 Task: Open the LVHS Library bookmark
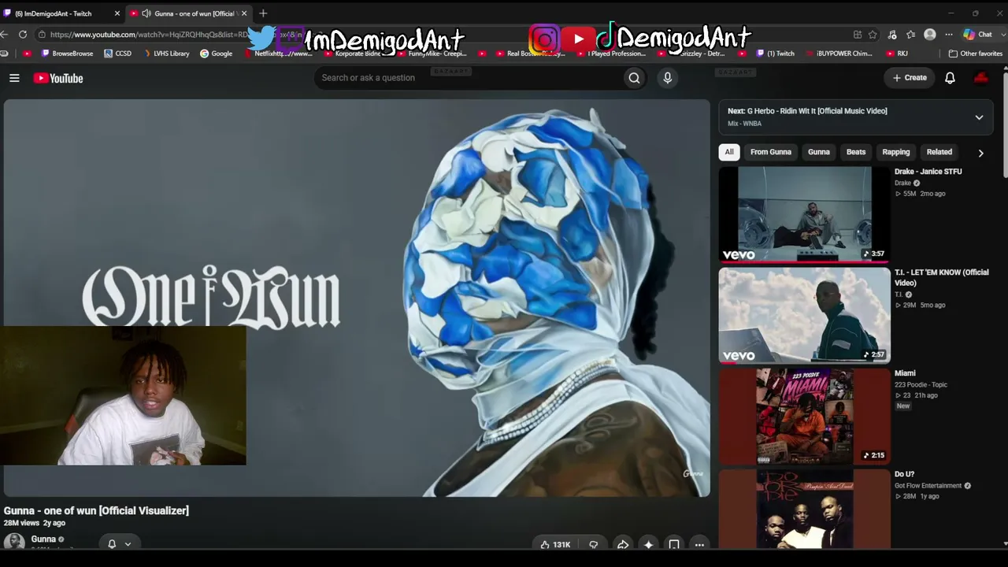(x=166, y=54)
